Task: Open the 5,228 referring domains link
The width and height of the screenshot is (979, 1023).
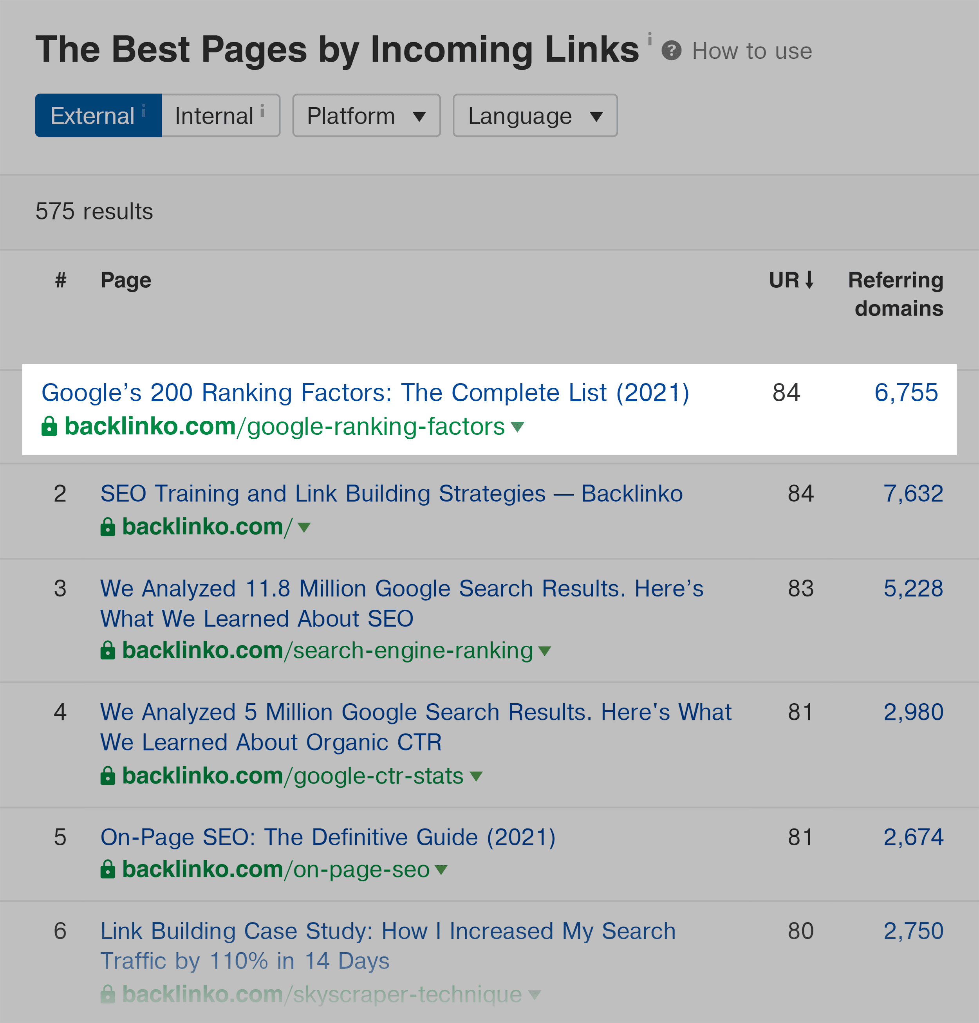Action: tap(913, 589)
